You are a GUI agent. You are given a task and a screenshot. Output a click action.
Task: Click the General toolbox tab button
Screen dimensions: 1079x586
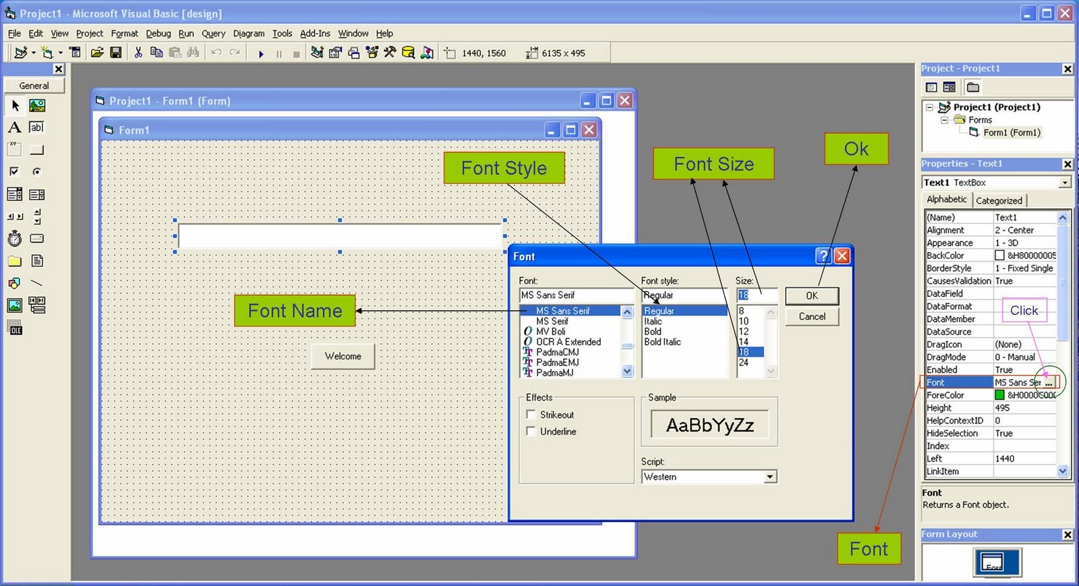coord(34,86)
